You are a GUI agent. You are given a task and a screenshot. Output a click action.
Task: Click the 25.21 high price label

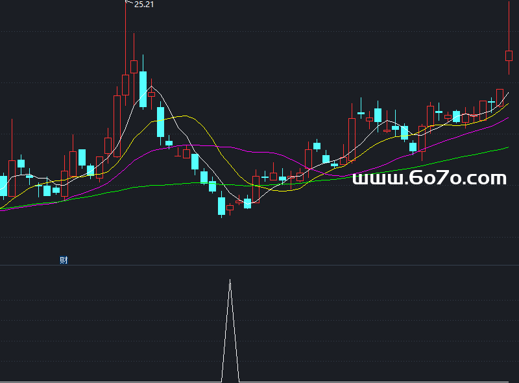[143, 5]
